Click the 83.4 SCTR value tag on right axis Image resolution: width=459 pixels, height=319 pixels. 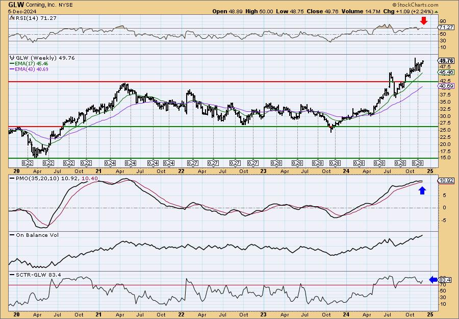click(x=445, y=280)
